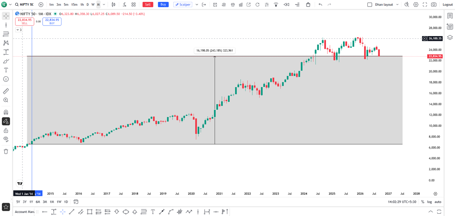This screenshot has width=455, height=216.
Task: Select the brush drawing tool
Action: (6, 61)
